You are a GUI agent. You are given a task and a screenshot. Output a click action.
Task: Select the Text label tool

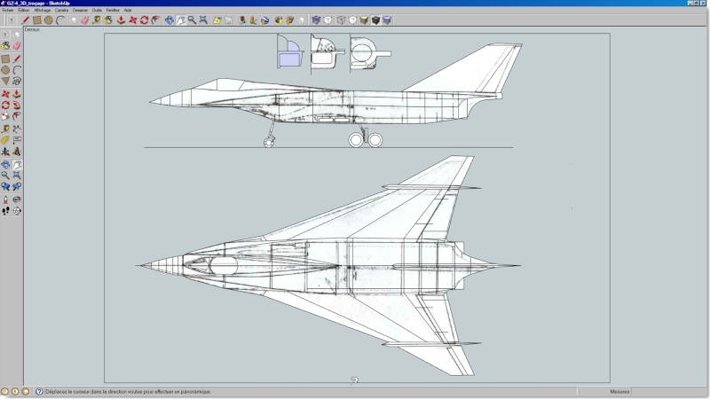[x=17, y=140]
